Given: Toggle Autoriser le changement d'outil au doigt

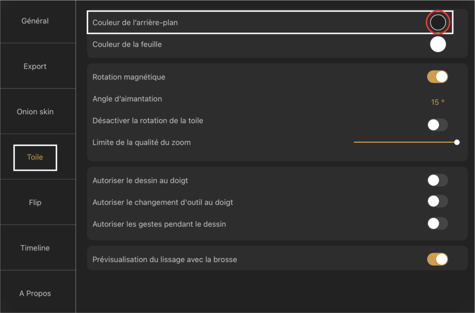Looking at the screenshot, I should pos(437,201).
